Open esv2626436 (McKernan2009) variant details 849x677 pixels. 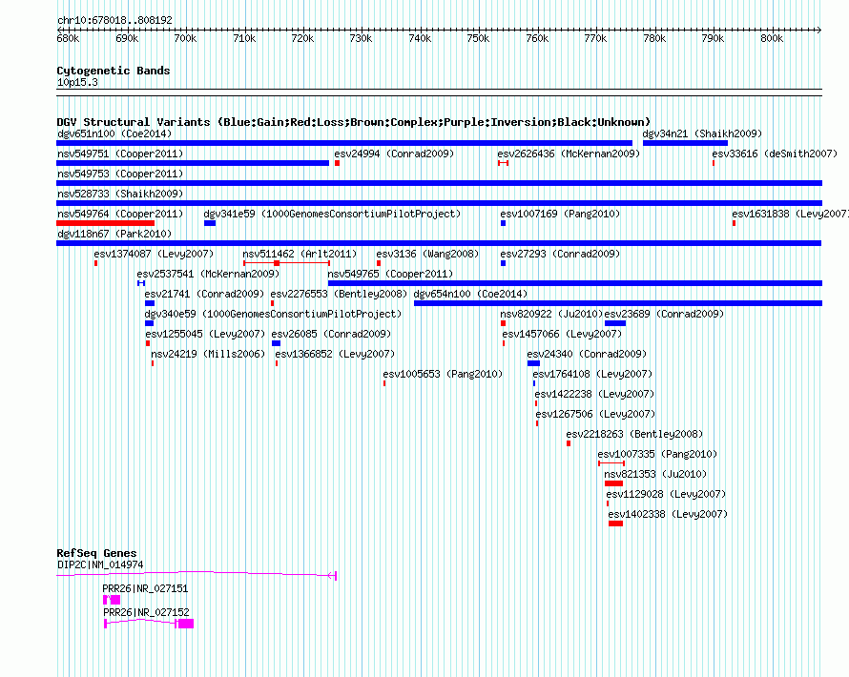(569, 154)
